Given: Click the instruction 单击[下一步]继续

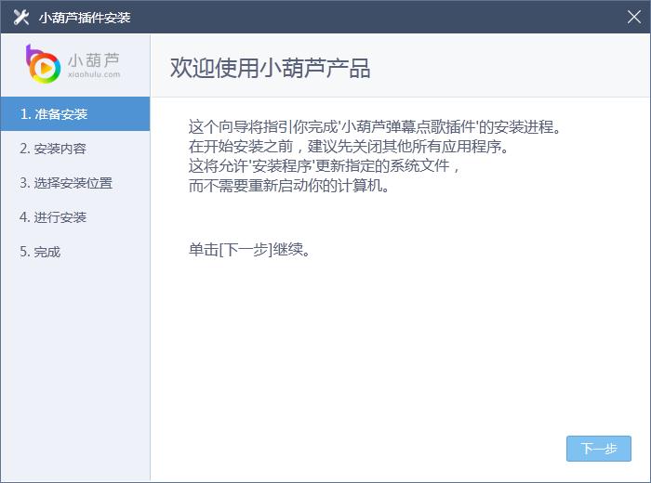Looking at the screenshot, I should tap(249, 250).
